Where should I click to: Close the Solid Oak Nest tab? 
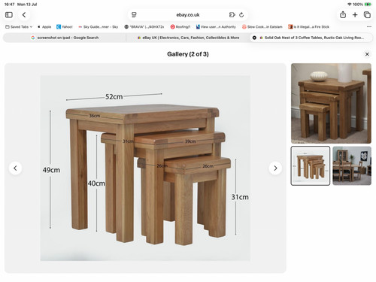254,38
